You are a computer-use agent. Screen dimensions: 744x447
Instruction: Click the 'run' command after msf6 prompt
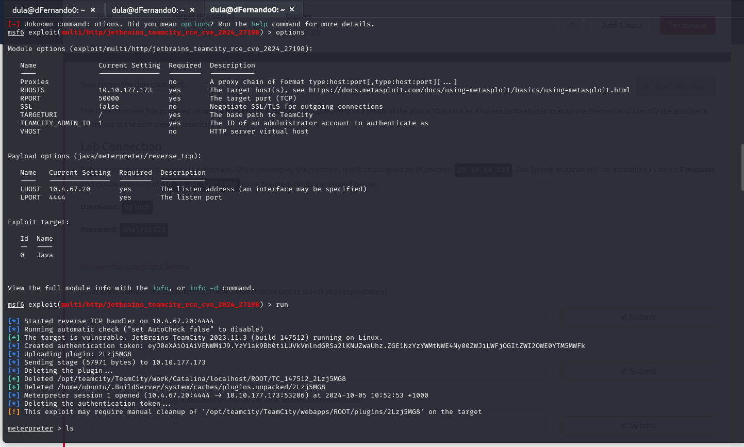(x=282, y=305)
